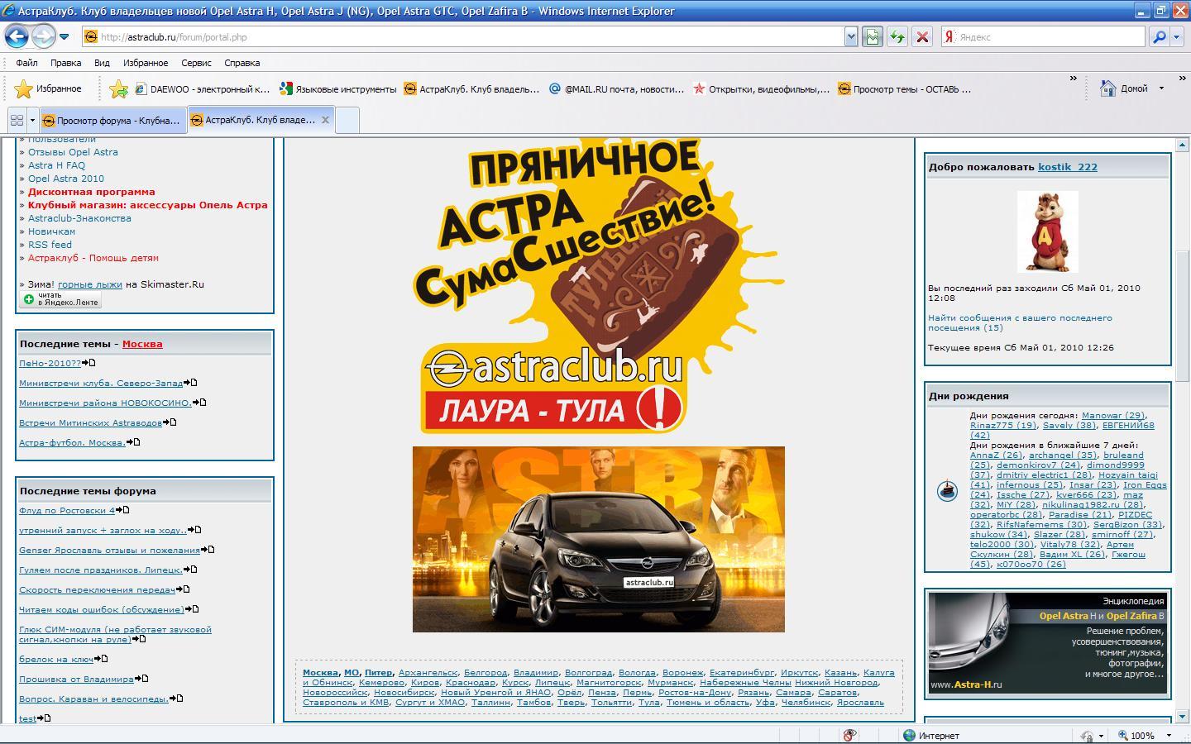
Task: Click the Yandex search magnifier icon
Action: tap(1160, 36)
